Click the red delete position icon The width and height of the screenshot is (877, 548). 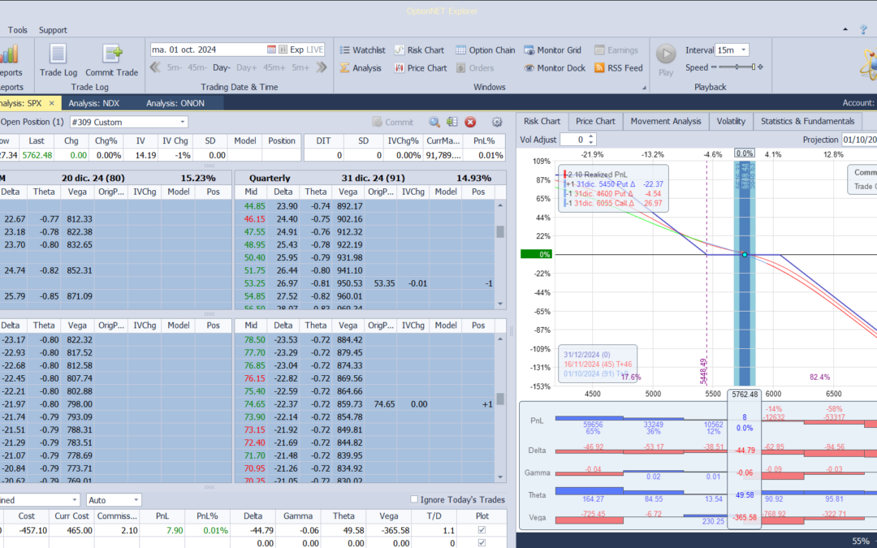pos(470,122)
